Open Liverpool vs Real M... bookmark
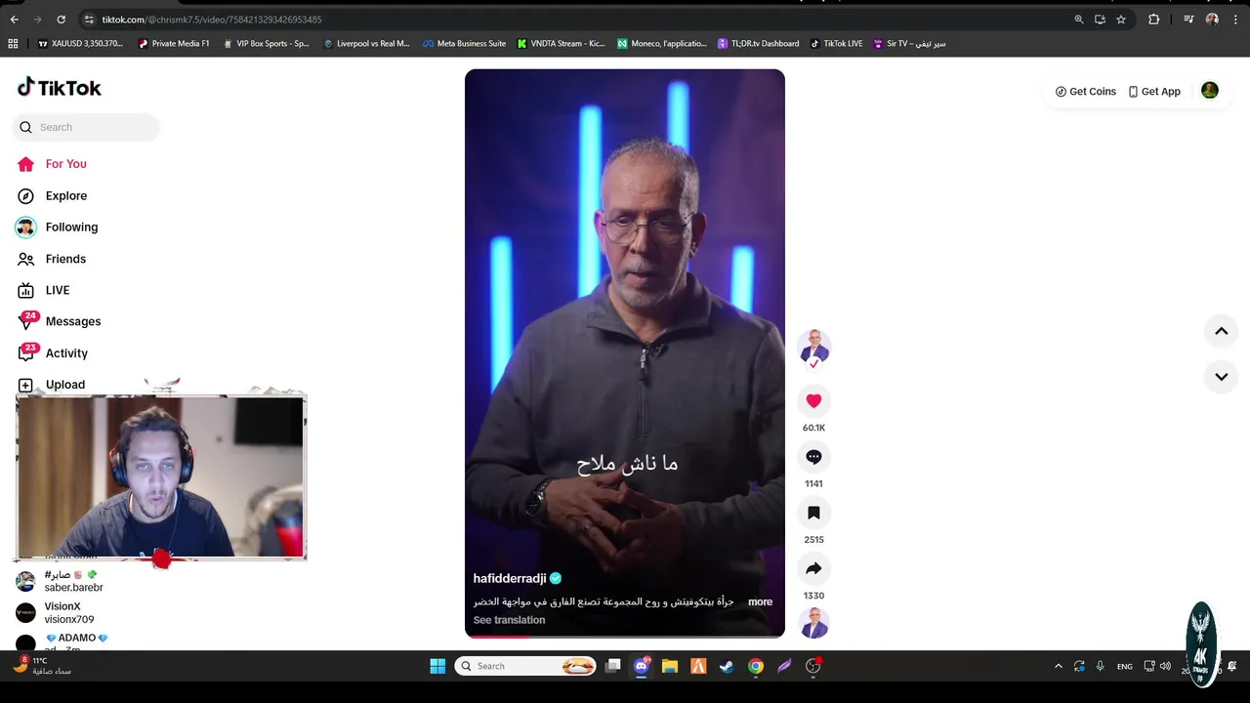 tap(366, 43)
